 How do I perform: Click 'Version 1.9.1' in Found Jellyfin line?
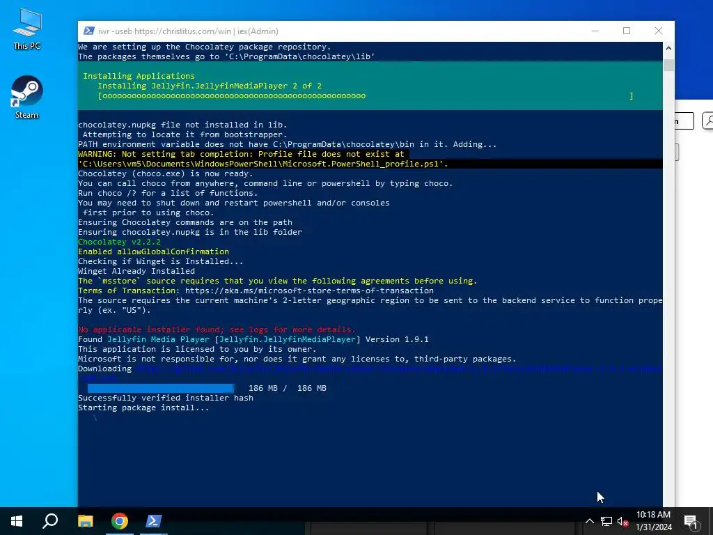(397, 339)
